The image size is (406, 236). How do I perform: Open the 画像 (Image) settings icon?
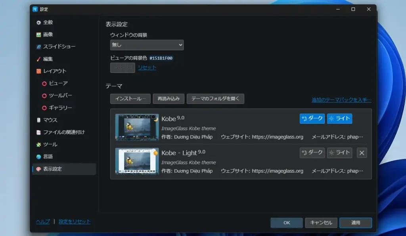tap(38, 34)
